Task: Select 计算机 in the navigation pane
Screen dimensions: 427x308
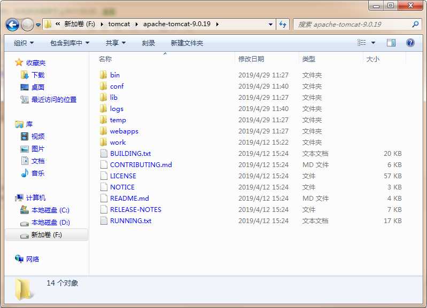Action: (36, 198)
